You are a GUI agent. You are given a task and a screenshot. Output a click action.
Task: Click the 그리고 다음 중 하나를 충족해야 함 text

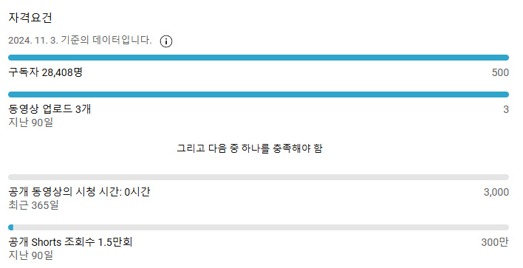coord(250,148)
